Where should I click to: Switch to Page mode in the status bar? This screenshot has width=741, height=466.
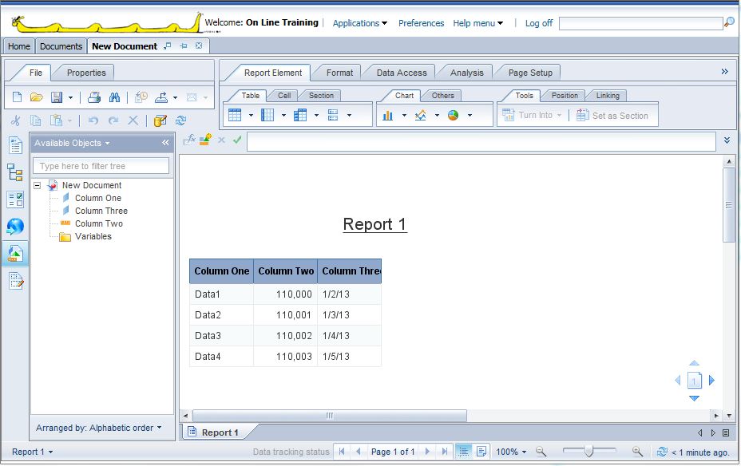click(x=481, y=452)
